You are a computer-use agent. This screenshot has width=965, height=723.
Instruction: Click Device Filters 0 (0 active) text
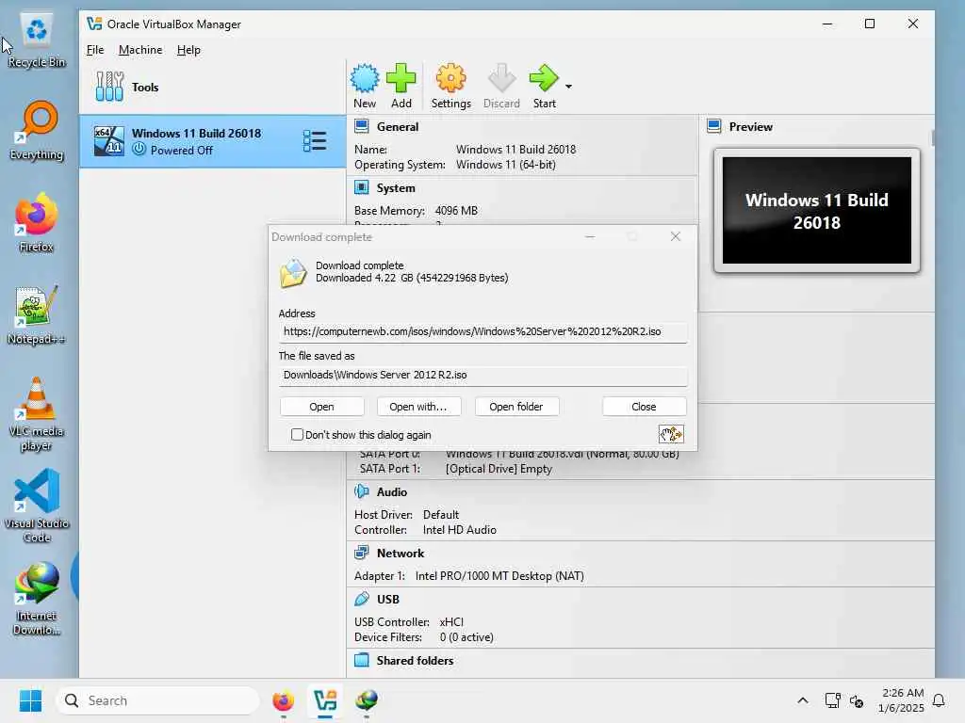pyautogui.click(x=423, y=637)
